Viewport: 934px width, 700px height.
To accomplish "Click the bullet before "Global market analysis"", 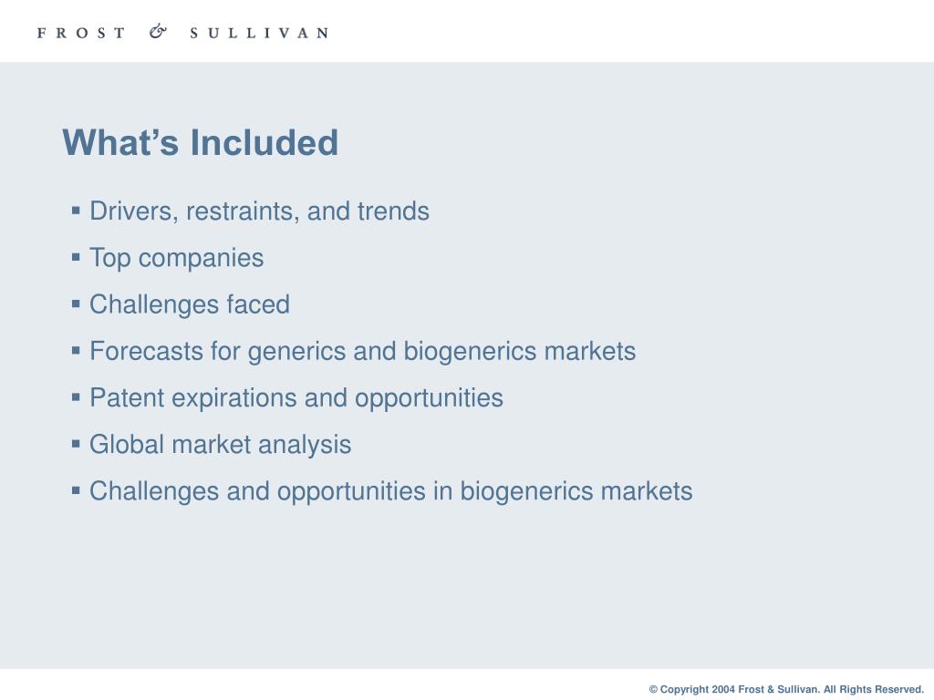I will point(76,444).
